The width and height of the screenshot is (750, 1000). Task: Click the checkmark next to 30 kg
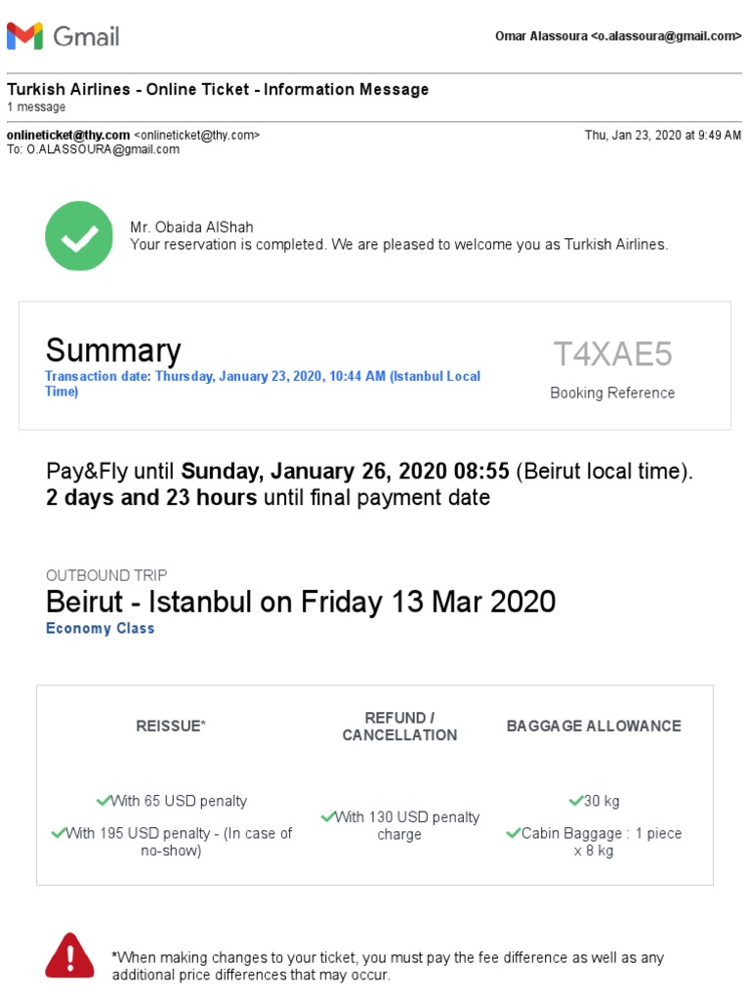576,801
